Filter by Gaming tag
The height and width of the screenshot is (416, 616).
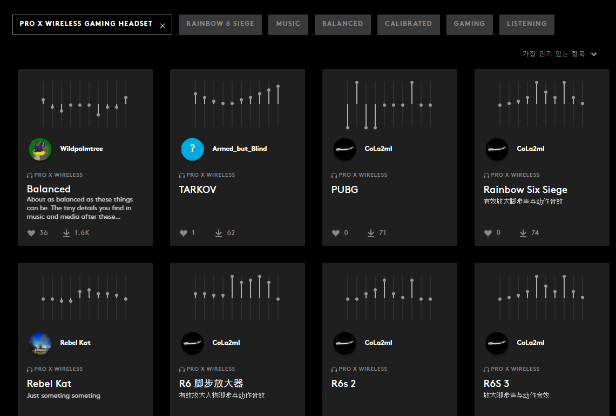[470, 25]
